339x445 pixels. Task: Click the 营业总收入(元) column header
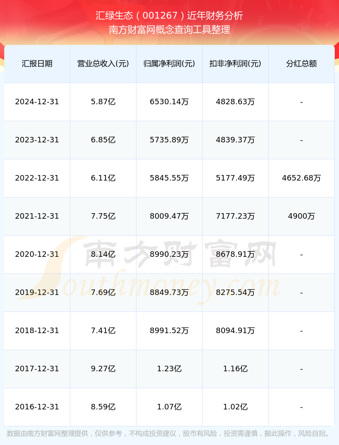103,64
